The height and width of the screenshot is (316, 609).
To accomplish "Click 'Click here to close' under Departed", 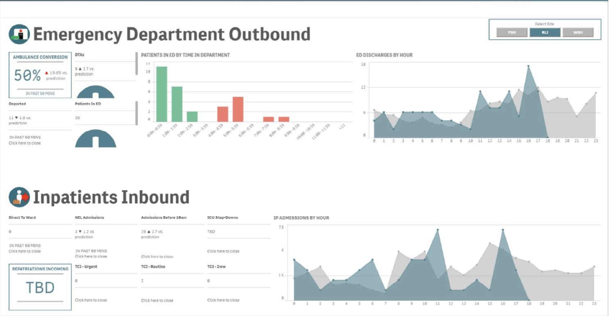I will [25, 143].
